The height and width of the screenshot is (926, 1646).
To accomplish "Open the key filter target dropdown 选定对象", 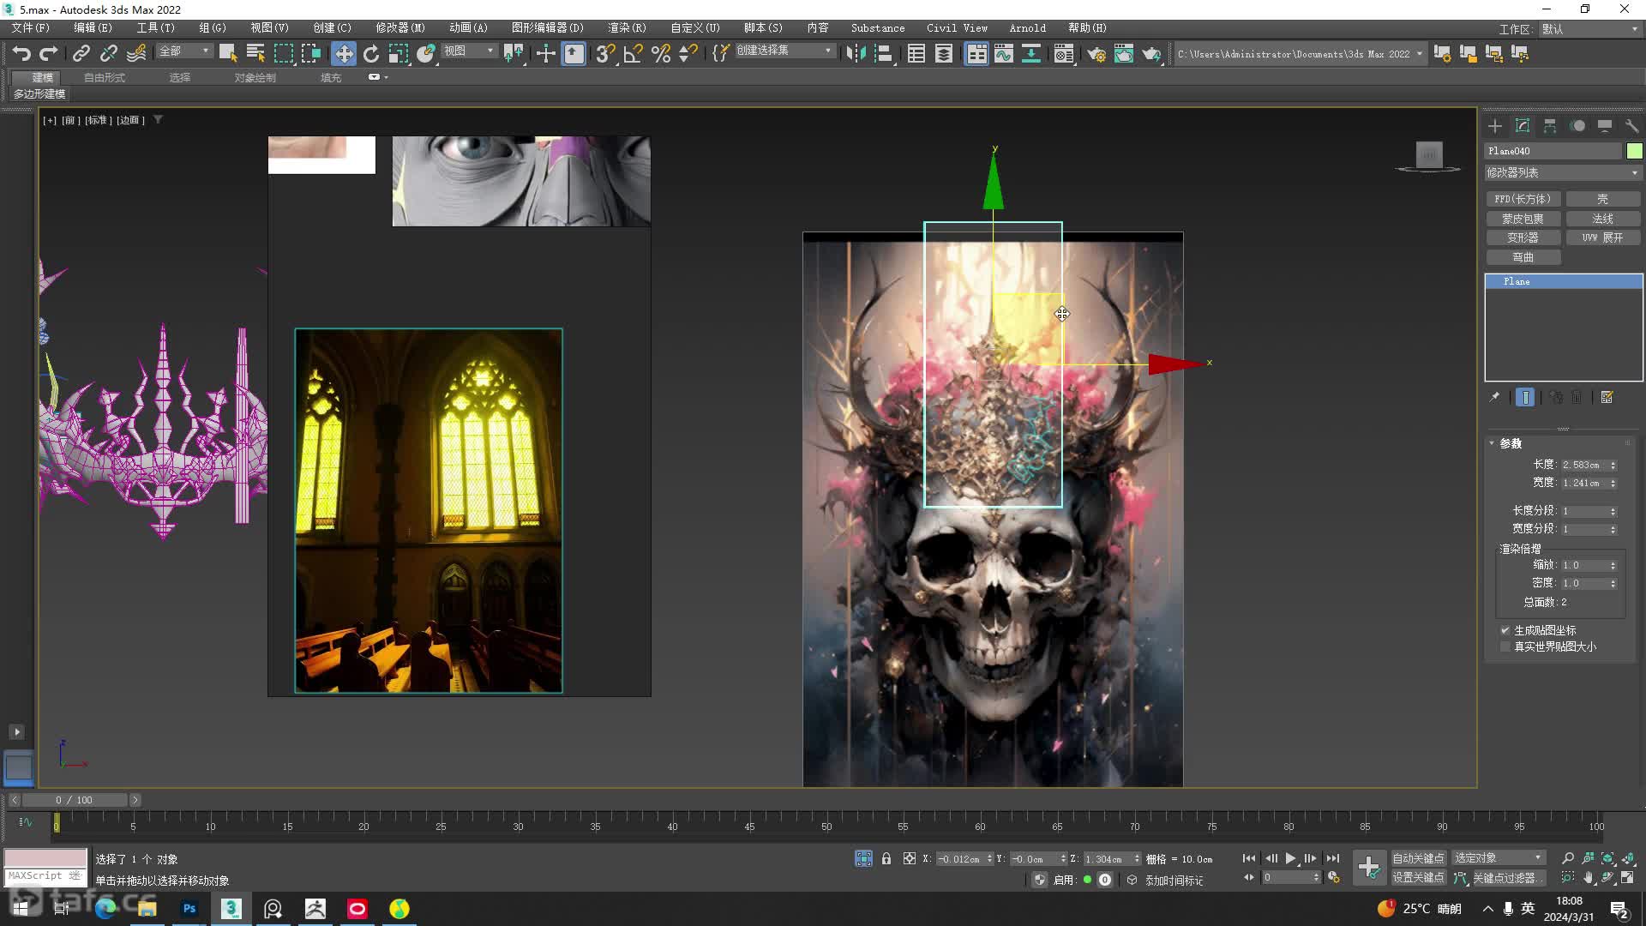I will click(1498, 858).
